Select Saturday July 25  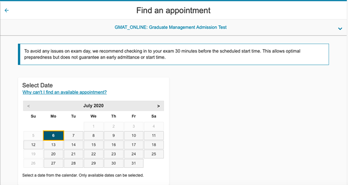point(154,154)
